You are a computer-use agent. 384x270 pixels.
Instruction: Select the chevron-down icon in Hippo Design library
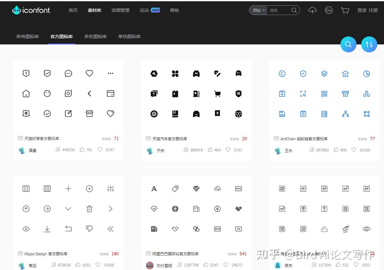68,209
